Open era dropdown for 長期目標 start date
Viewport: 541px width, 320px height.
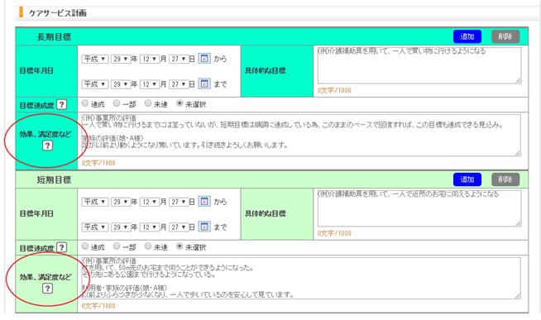coord(95,59)
